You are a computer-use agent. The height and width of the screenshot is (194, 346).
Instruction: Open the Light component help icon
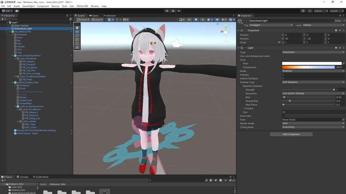(x=336, y=48)
